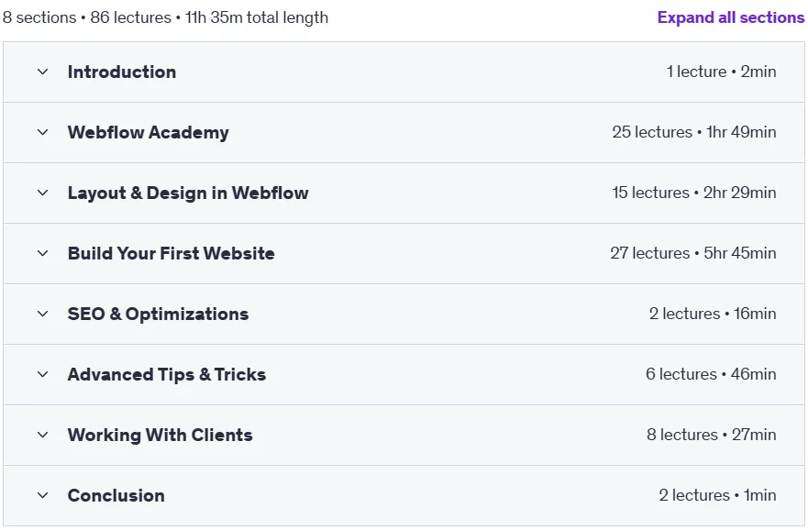808x530 pixels.
Task: Click the chevron icon beside SEO & Optimizations
Action: tap(43, 314)
